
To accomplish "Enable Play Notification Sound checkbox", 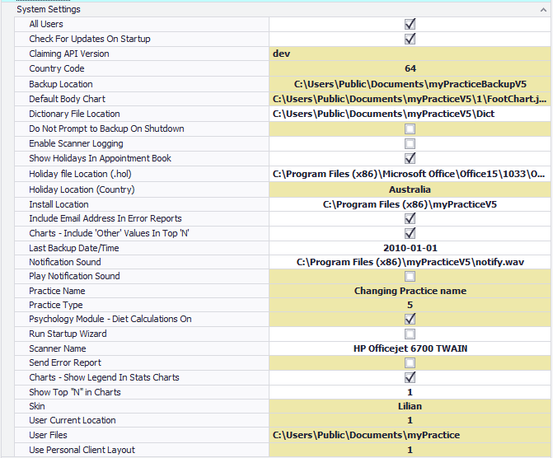I will [410, 276].
